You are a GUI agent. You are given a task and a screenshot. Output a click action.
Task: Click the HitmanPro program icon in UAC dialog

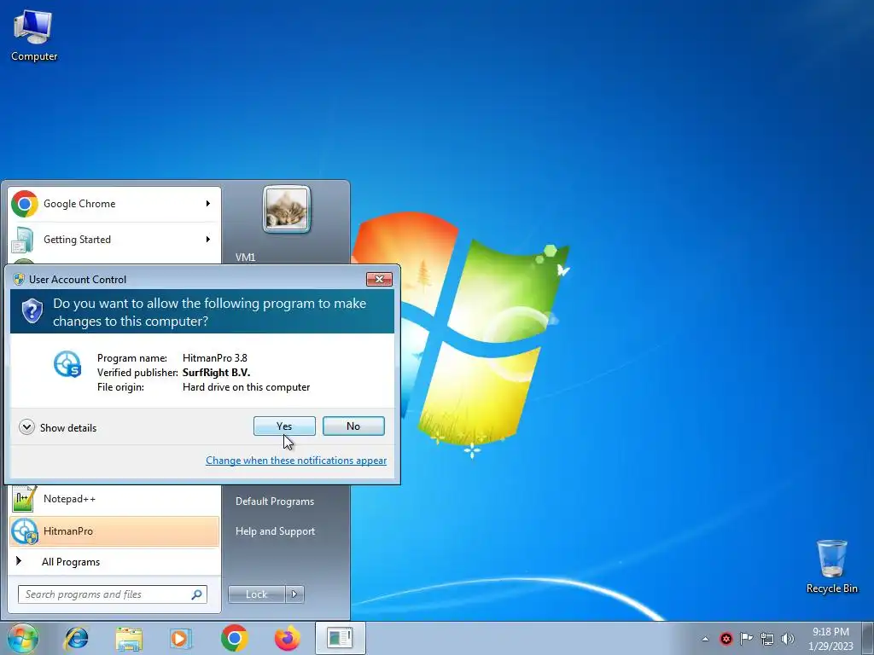click(x=67, y=364)
